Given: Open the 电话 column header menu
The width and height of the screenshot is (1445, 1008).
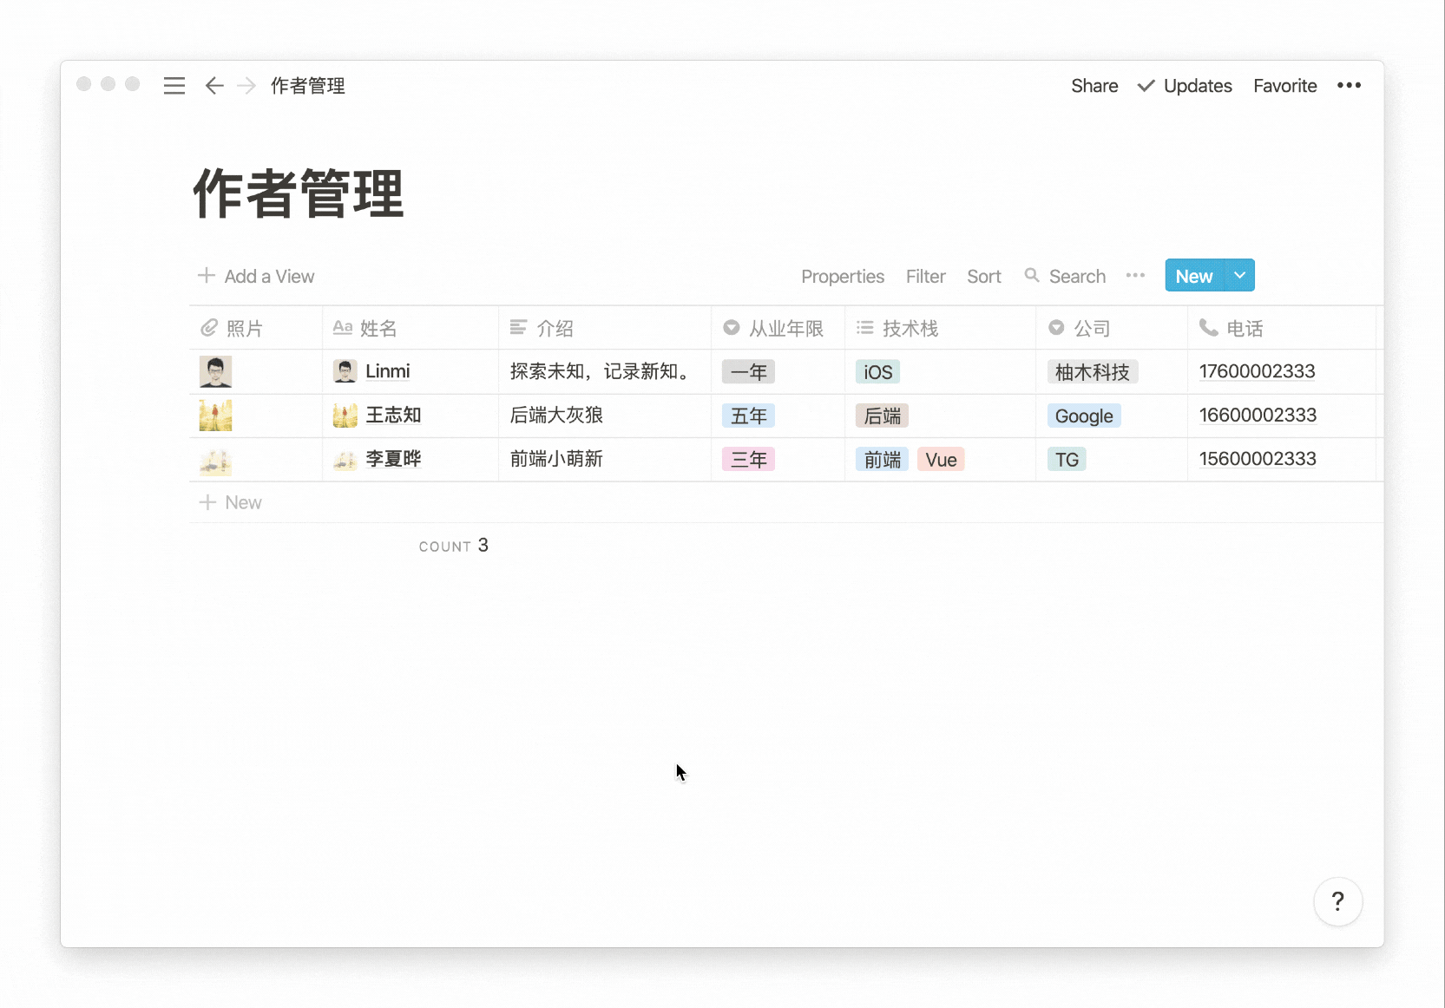Looking at the screenshot, I should (x=1281, y=328).
